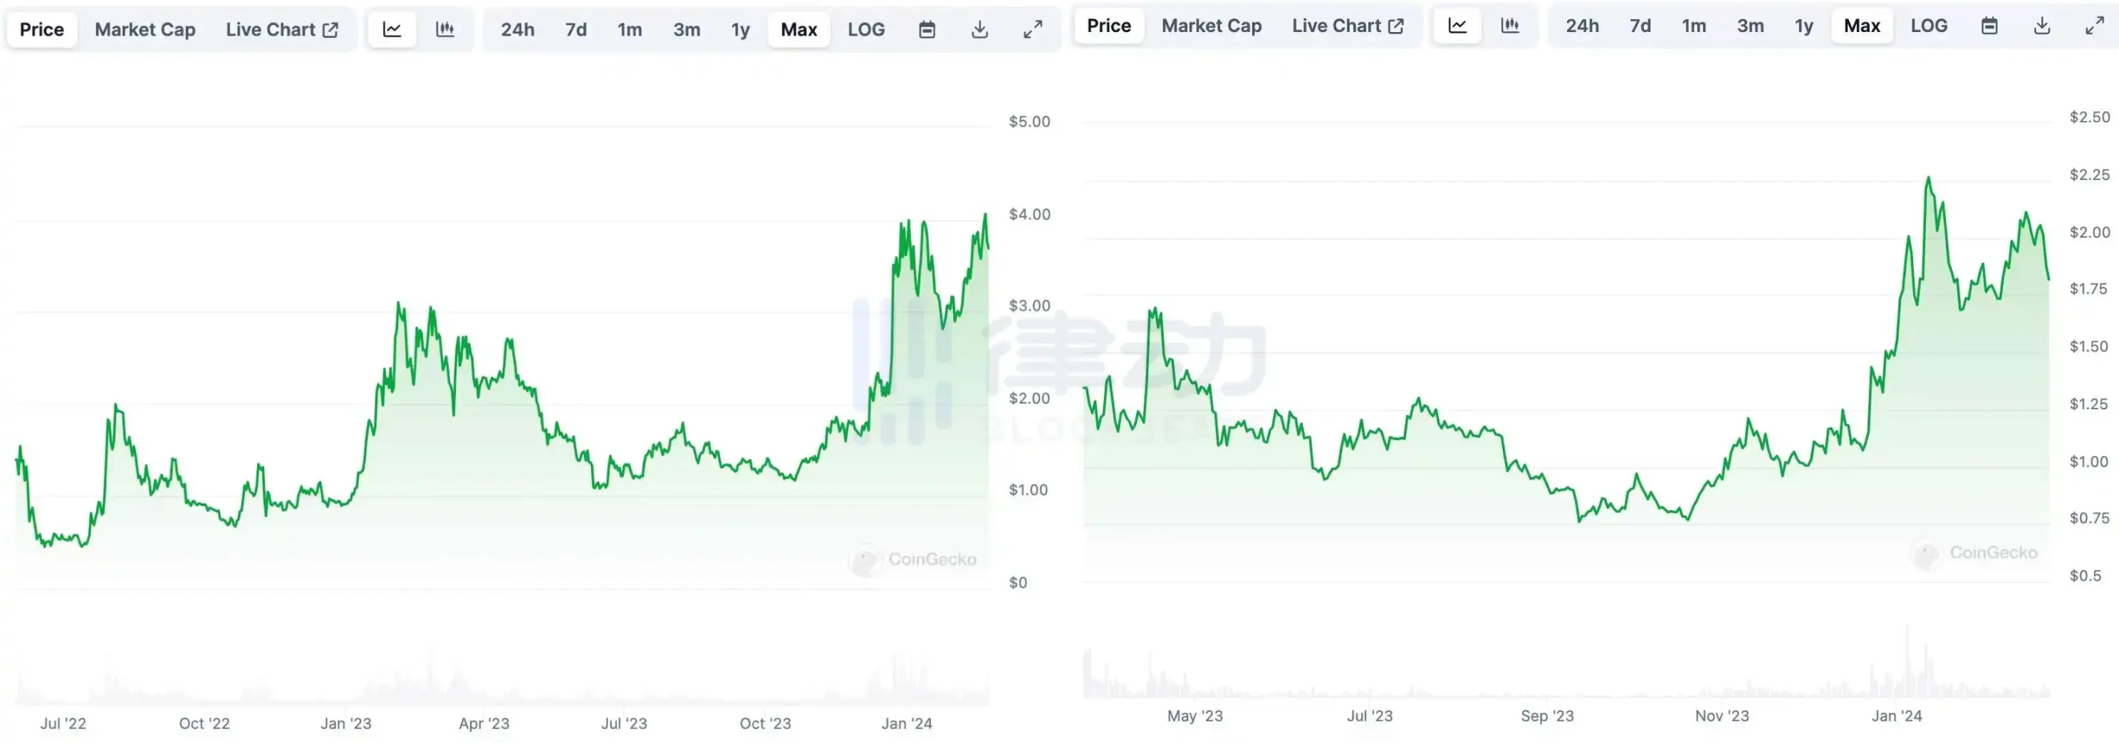Switch to the Price tab on right chart
Screen dimensions: 2119x743
coord(1108,26)
